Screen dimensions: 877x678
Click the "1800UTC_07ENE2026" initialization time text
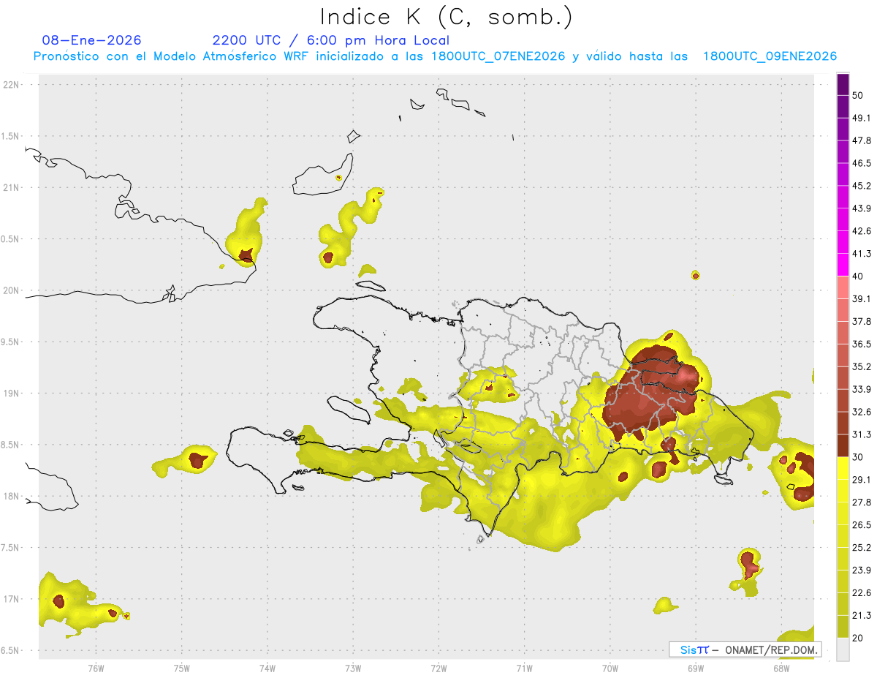coord(498,56)
